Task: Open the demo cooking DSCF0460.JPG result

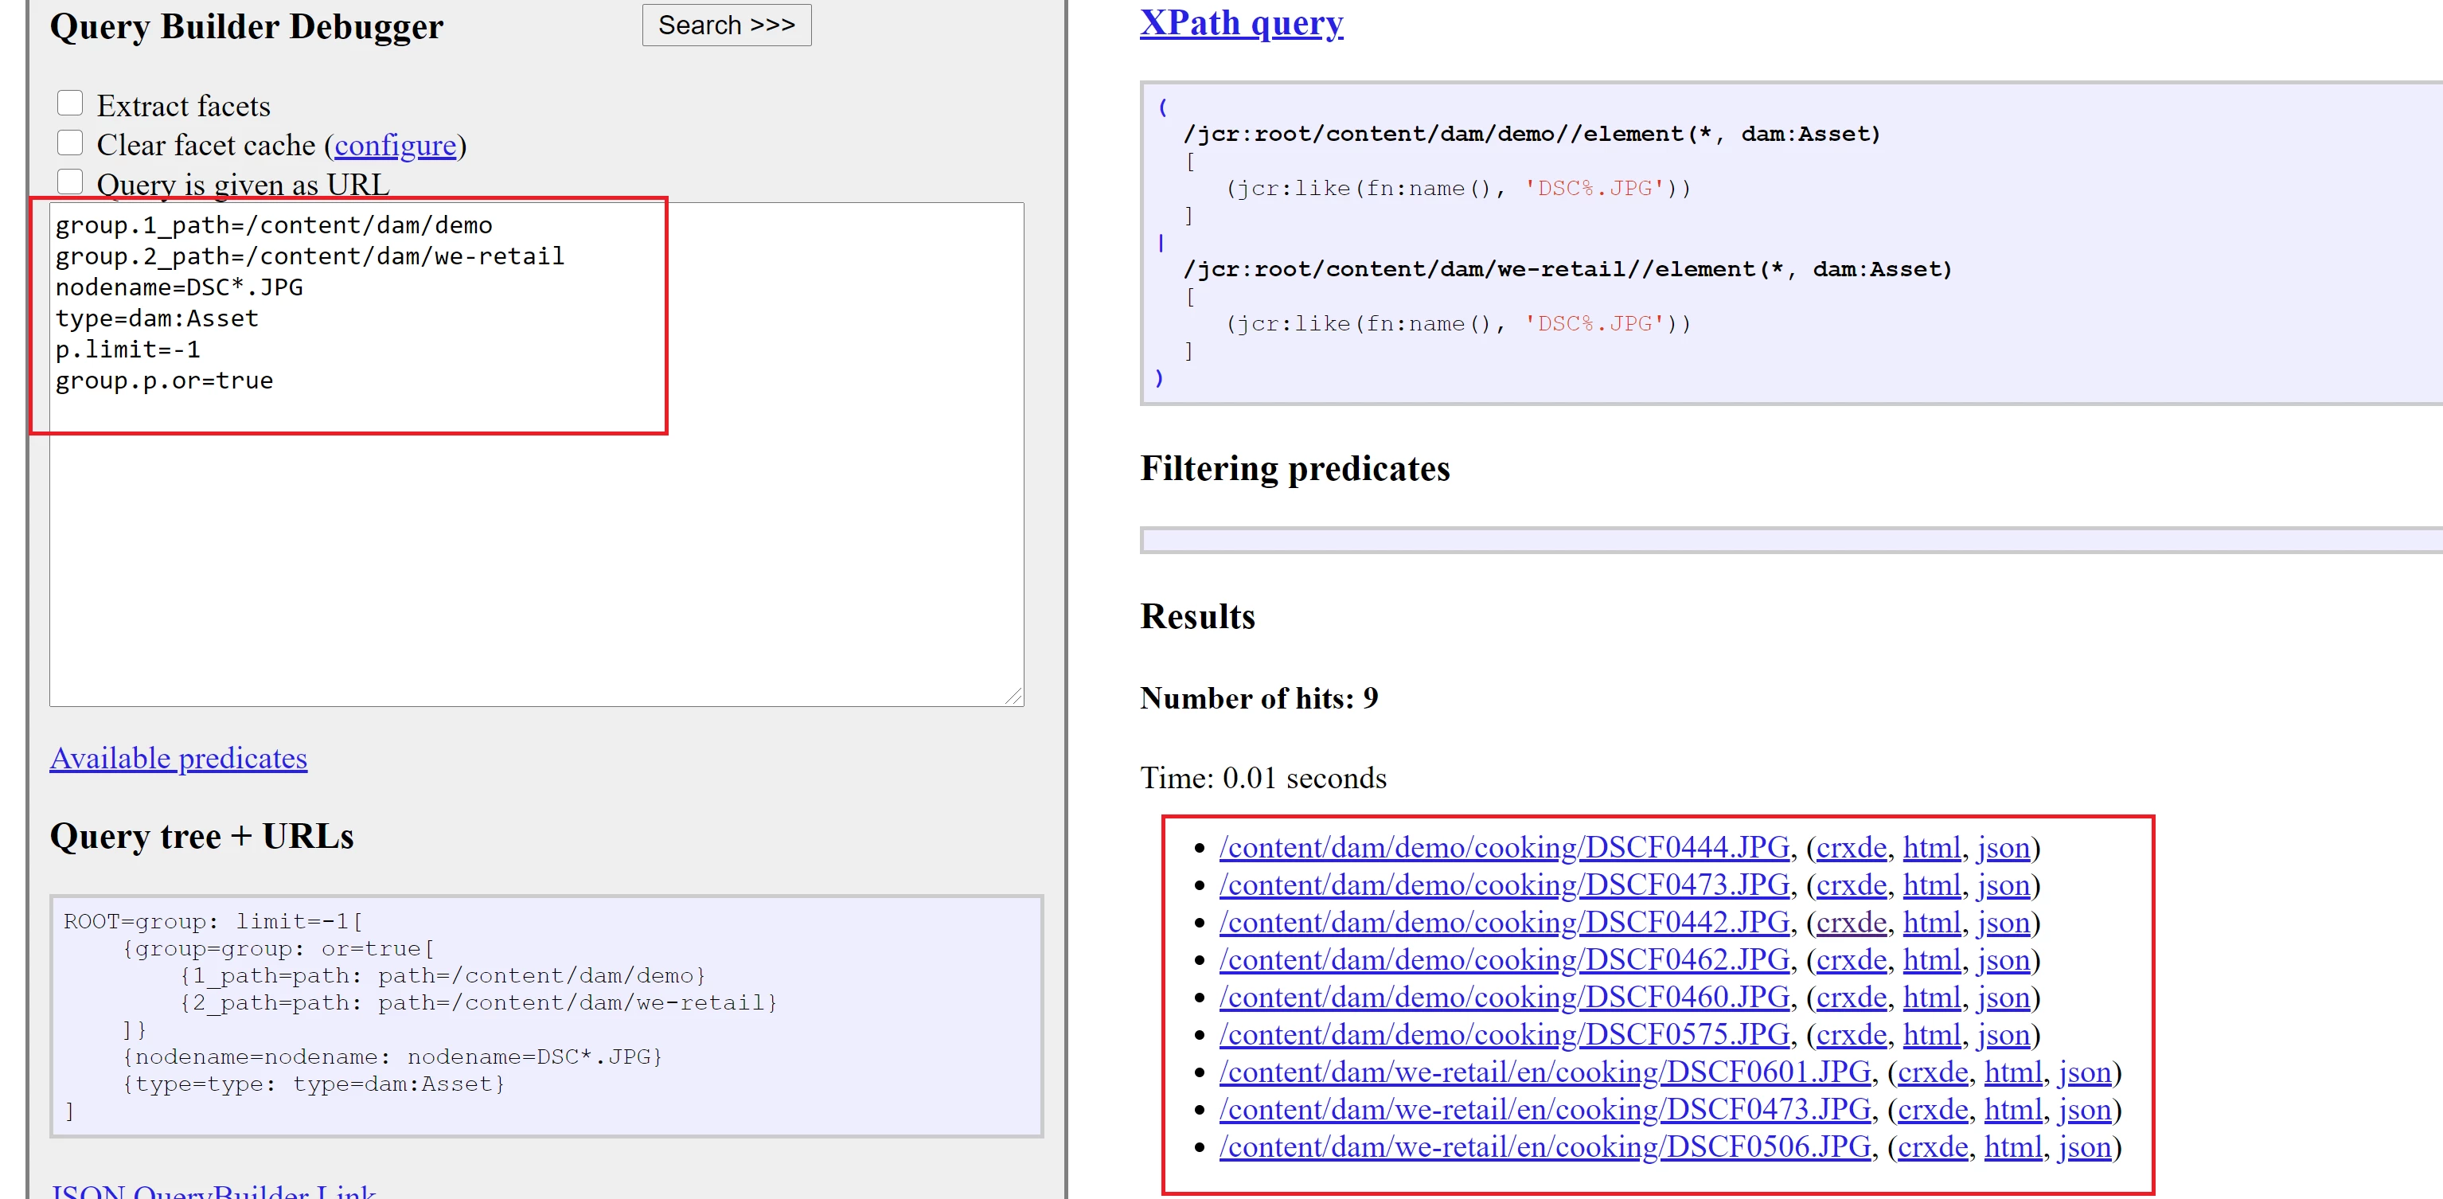Action: tap(1503, 997)
